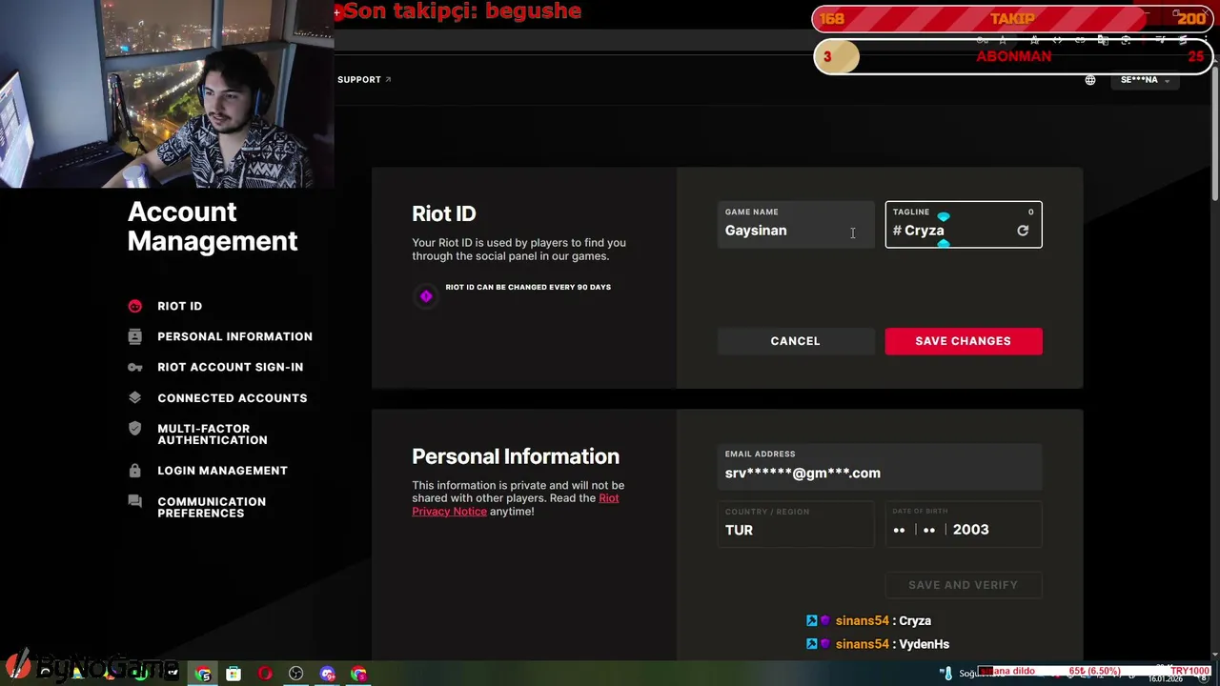Open OBS Studio from the taskbar
The height and width of the screenshot is (686, 1220).
point(296,674)
